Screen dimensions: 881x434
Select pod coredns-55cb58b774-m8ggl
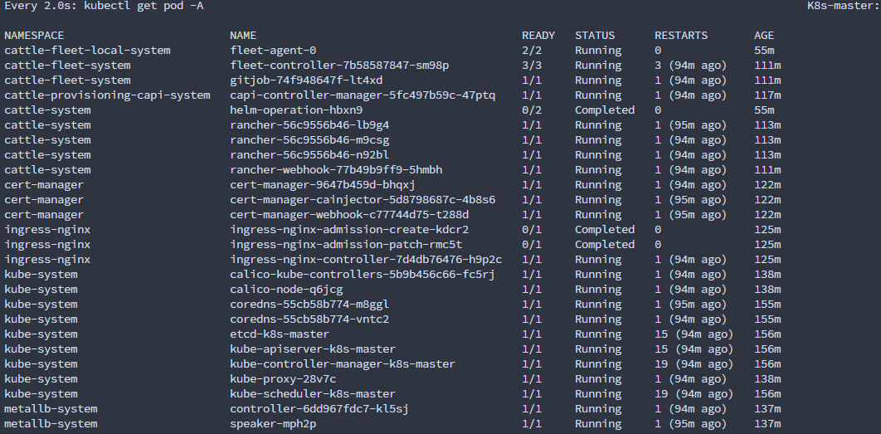[309, 305]
